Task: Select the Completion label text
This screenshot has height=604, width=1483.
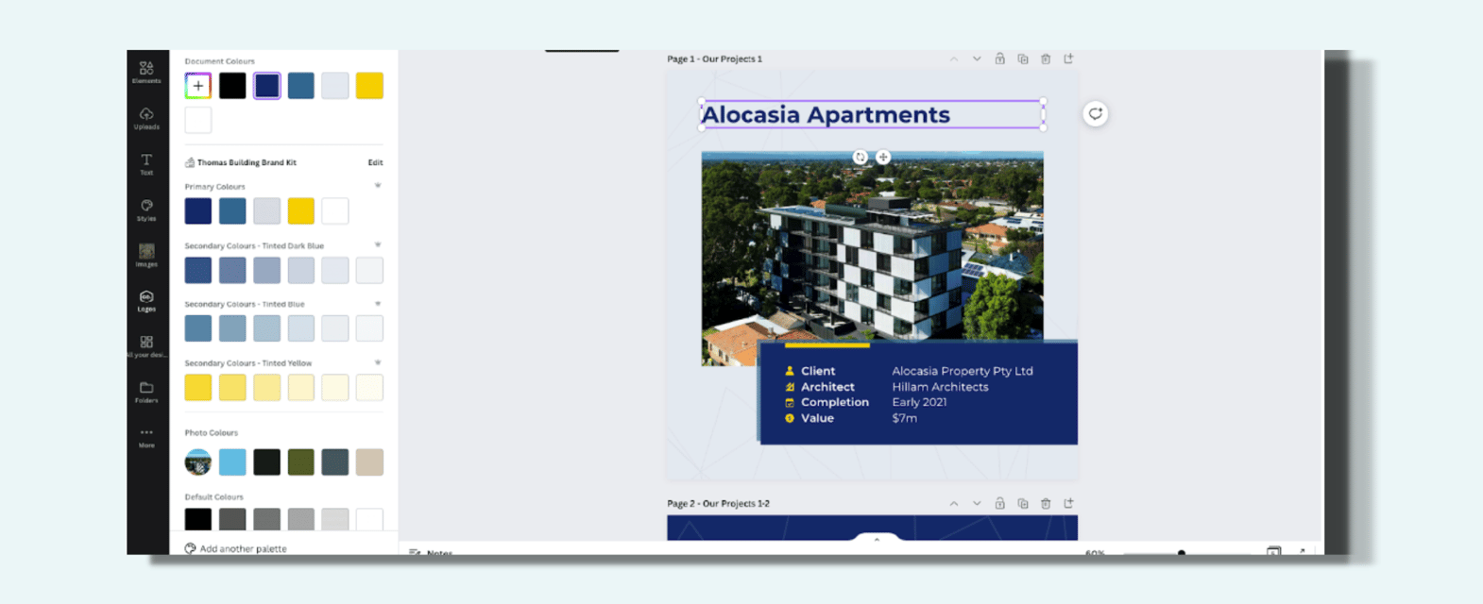Action: click(835, 402)
